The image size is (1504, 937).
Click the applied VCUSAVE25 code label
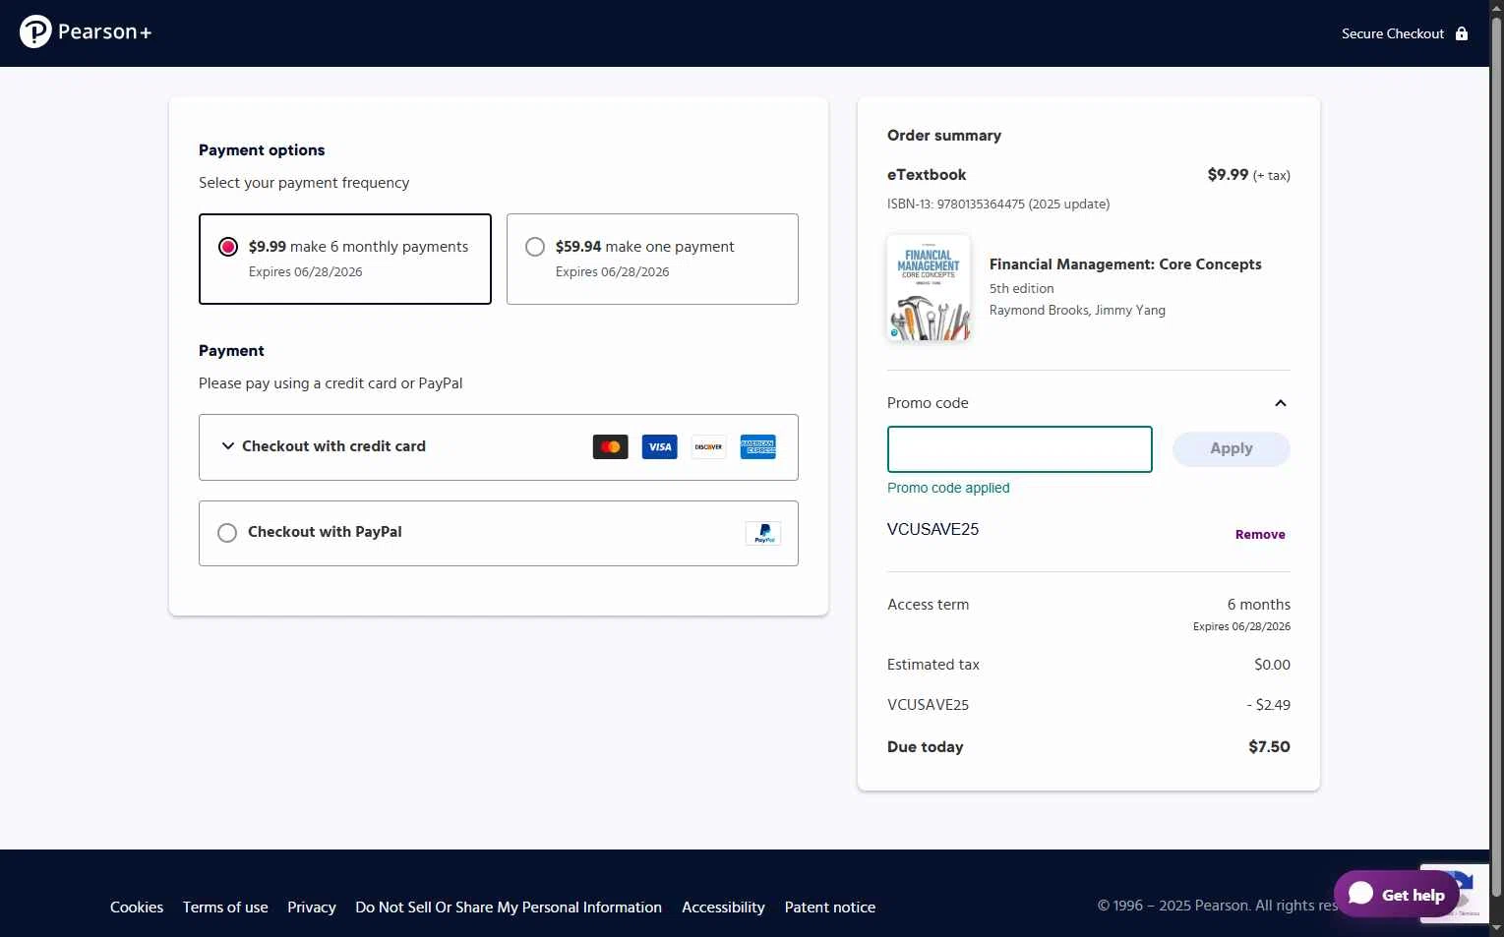pyautogui.click(x=932, y=530)
